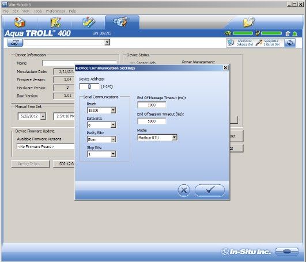Viewport: 306px width, 262px height.
Task: Open the View menu
Action: pos(26,11)
